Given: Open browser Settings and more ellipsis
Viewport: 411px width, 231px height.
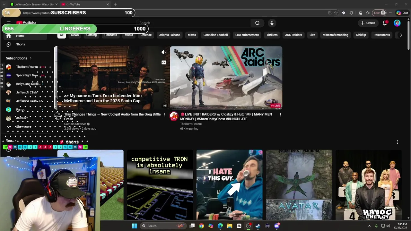Looking at the screenshot, I should 390,13.
